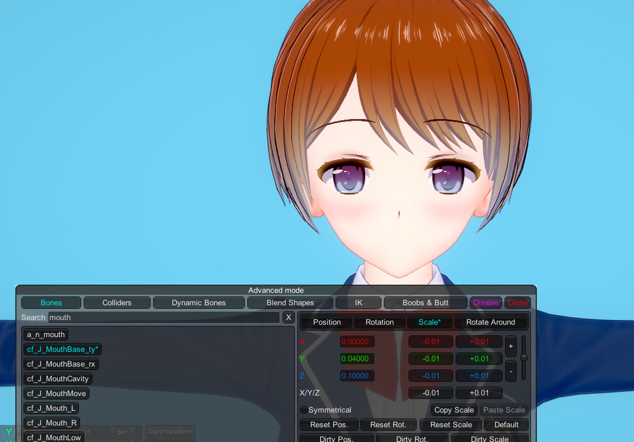The image size is (634, 442).
Task: Decrease X/Y/Z all by 0.01
Action: [x=431, y=392]
